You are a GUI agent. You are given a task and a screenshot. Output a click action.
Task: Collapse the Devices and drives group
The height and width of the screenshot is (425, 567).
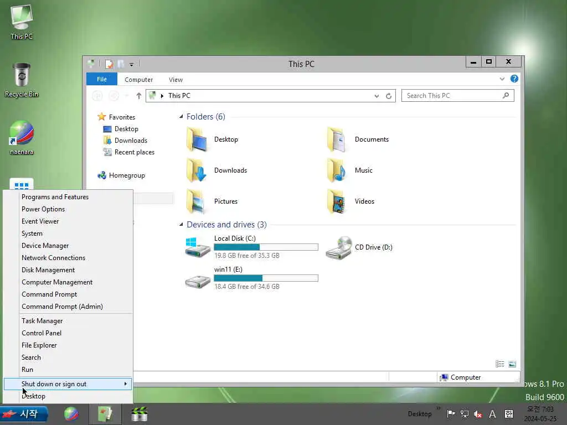(181, 225)
